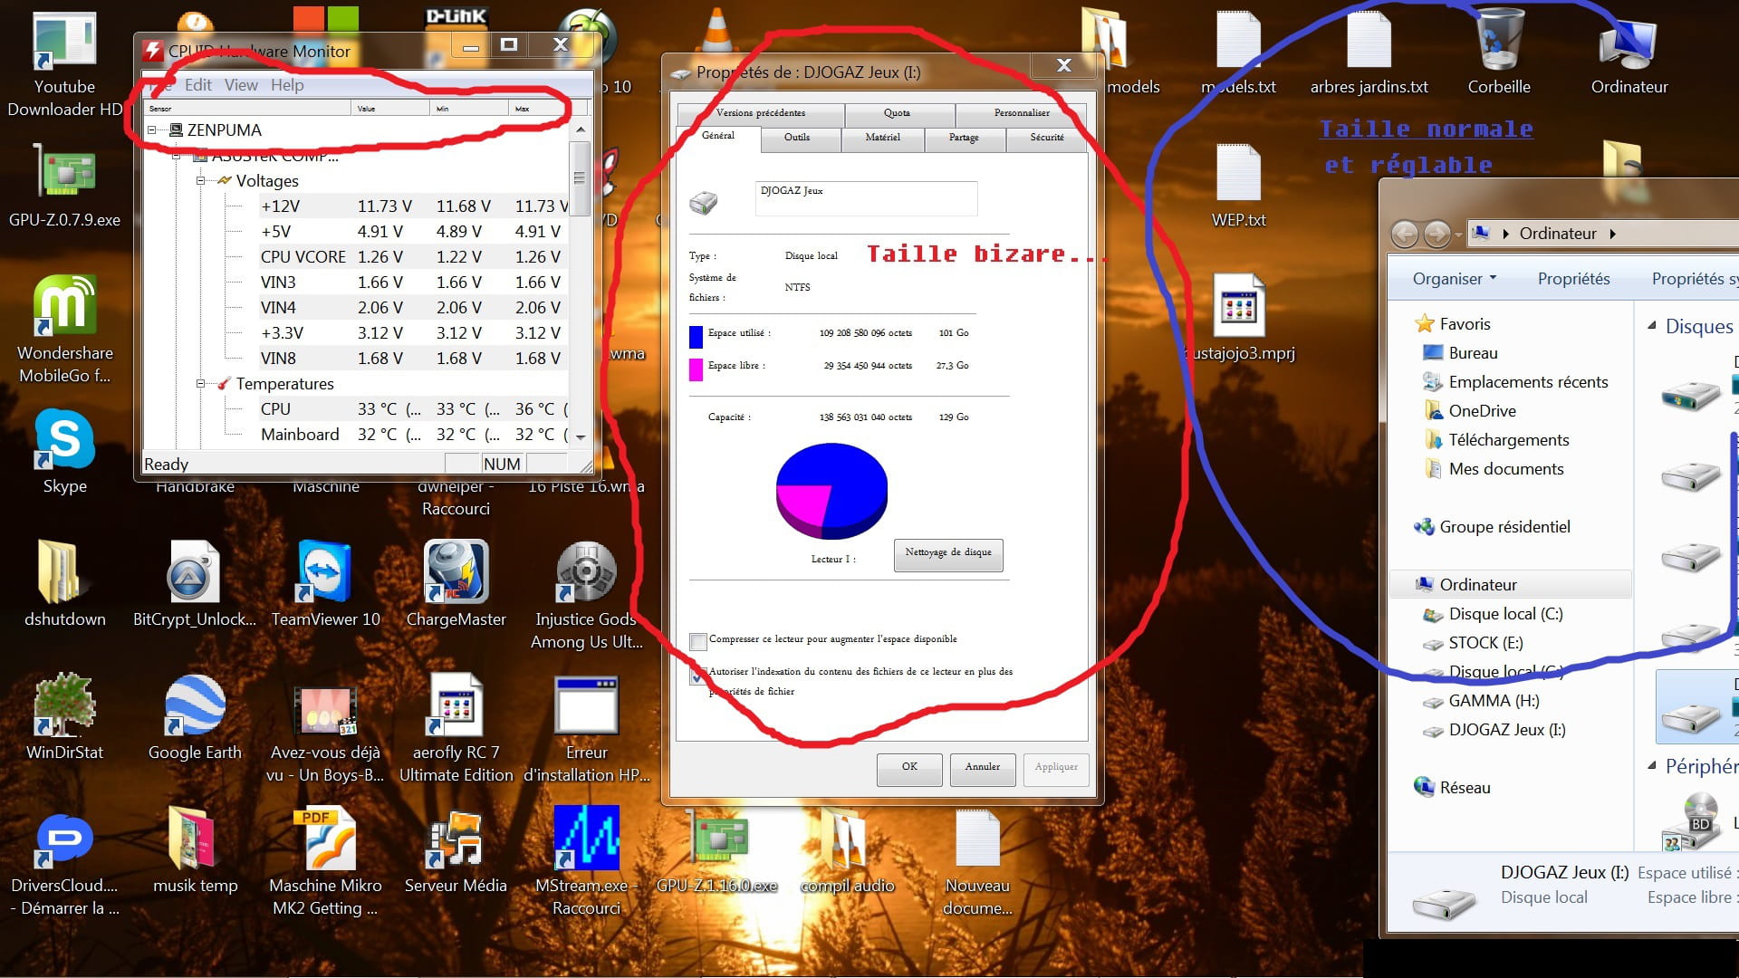Open the Skype desktop icon

(x=64, y=451)
